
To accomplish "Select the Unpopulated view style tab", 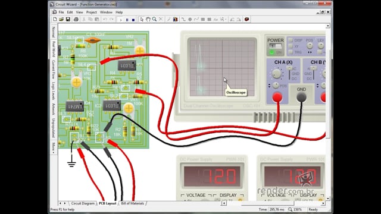I will [x=54, y=128].
